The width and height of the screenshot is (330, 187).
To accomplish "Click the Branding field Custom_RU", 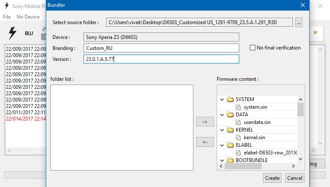I will tap(161, 48).
